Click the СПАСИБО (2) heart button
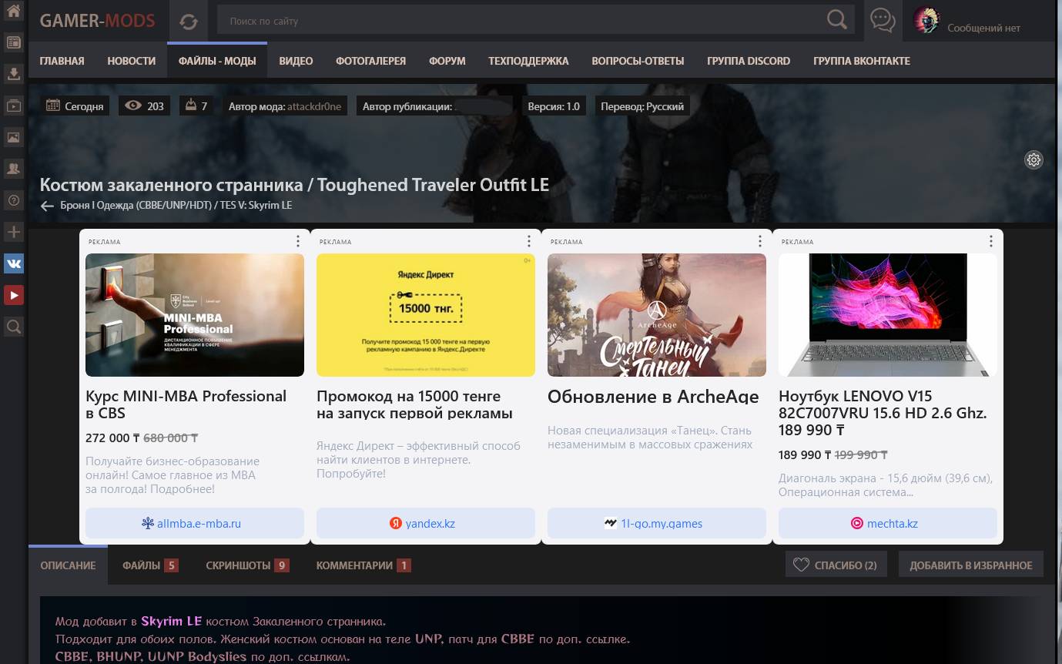Image resolution: width=1062 pixels, height=664 pixels. pos(836,565)
